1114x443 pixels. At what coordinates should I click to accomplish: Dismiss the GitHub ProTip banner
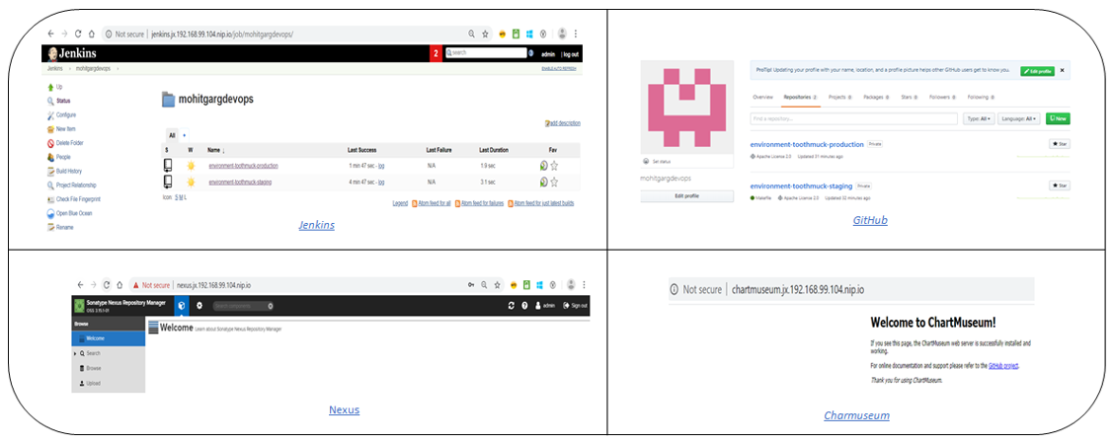tap(1062, 71)
